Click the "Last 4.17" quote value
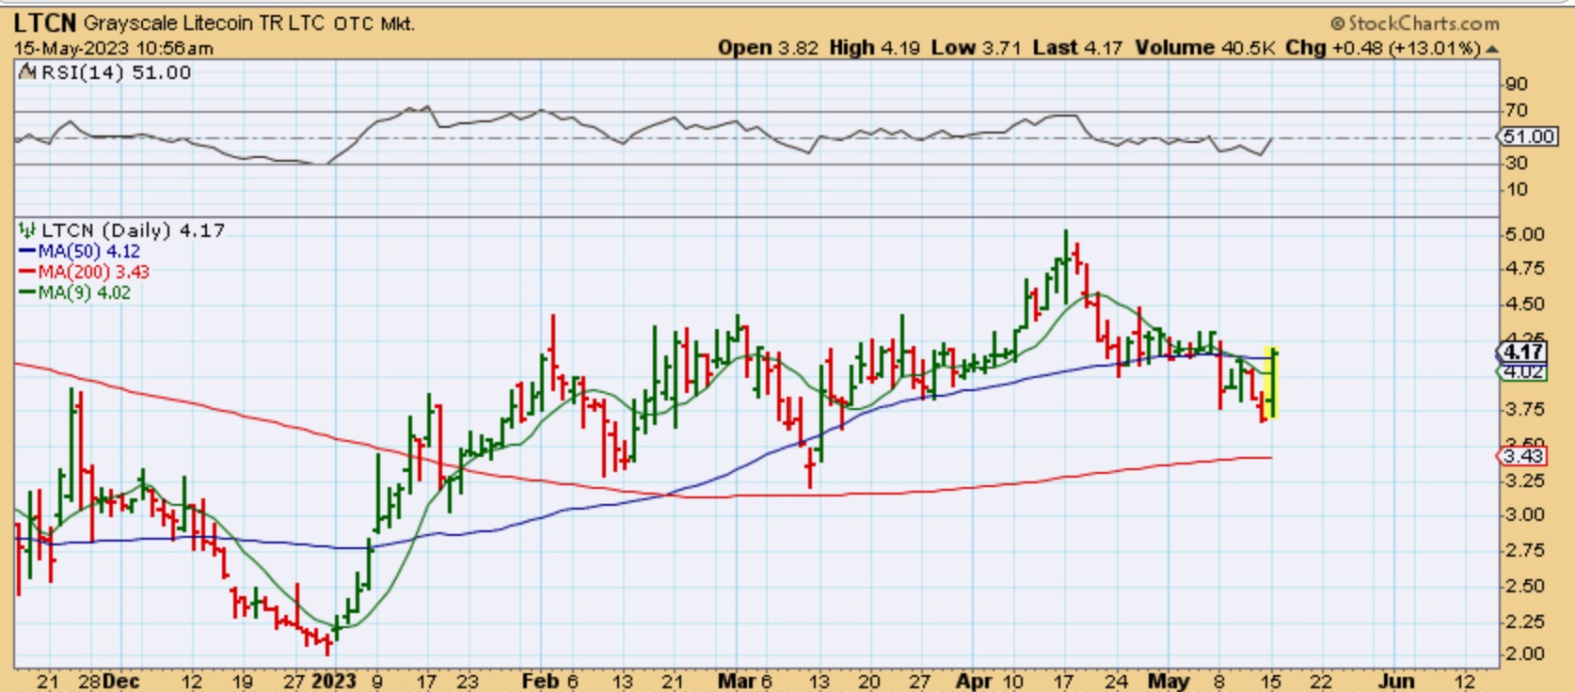 click(1077, 48)
